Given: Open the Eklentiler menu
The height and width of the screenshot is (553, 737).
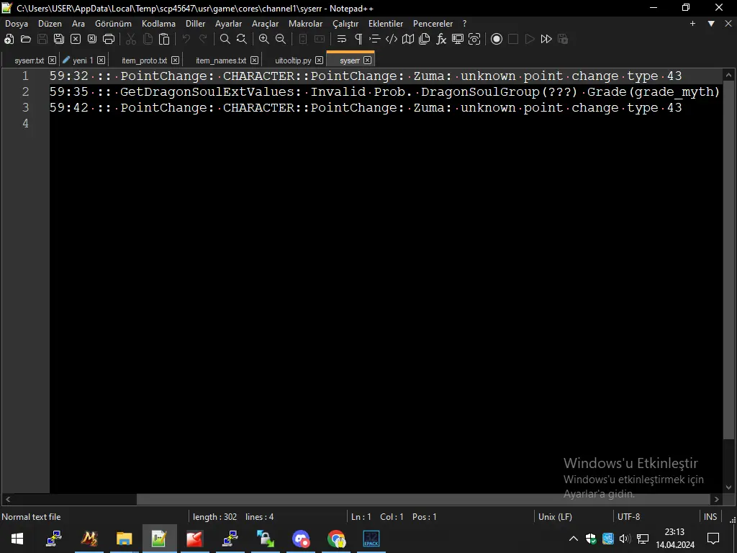Looking at the screenshot, I should coord(386,24).
